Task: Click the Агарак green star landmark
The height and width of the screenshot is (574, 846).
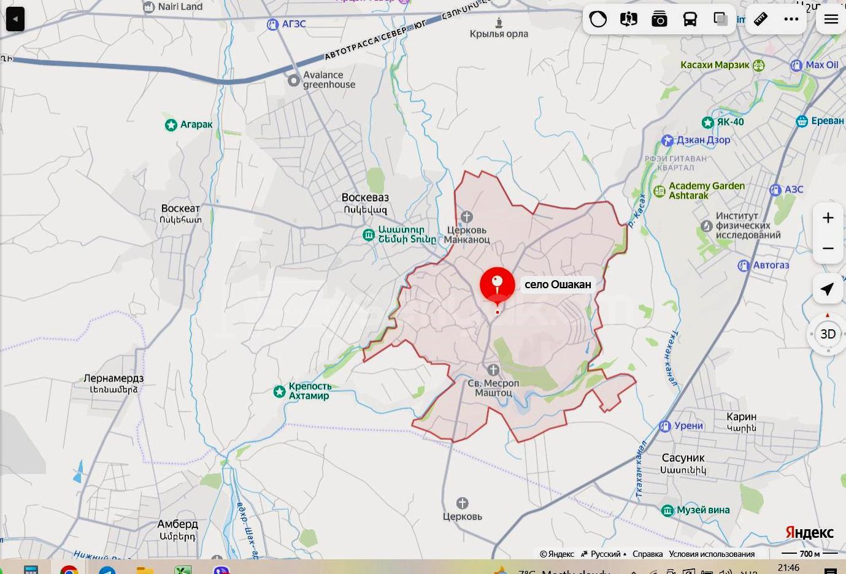Action: (x=170, y=124)
